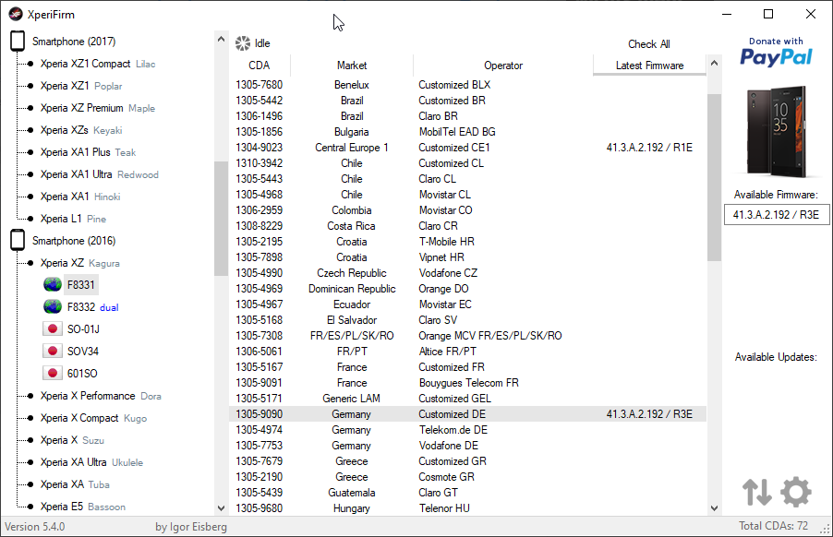The width and height of the screenshot is (833, 537).
Task: Click the Check All button
Action: pos(649,44)
